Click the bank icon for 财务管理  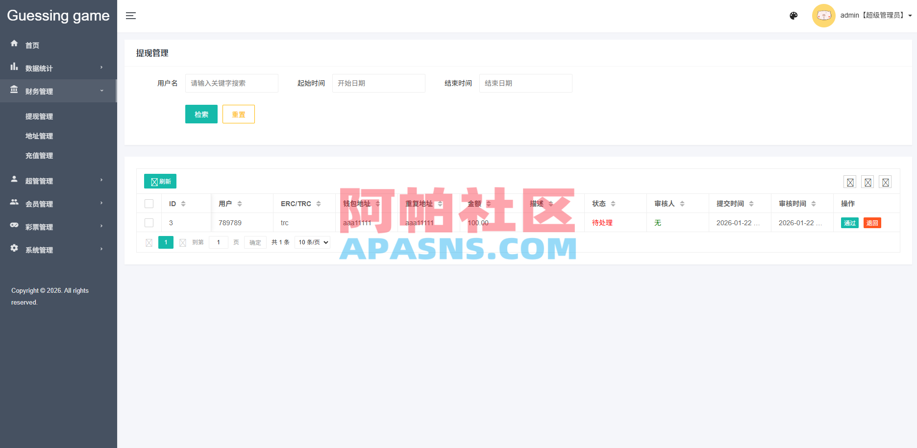[x=14, y=90]
